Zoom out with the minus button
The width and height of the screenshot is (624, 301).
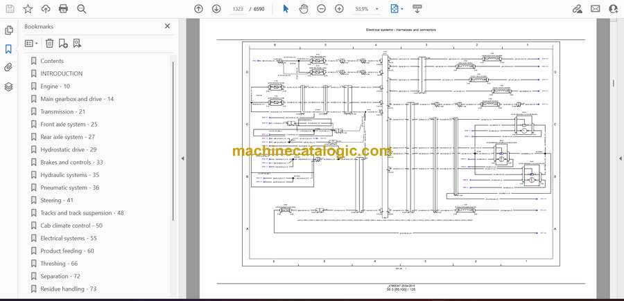tap(321, 9)
